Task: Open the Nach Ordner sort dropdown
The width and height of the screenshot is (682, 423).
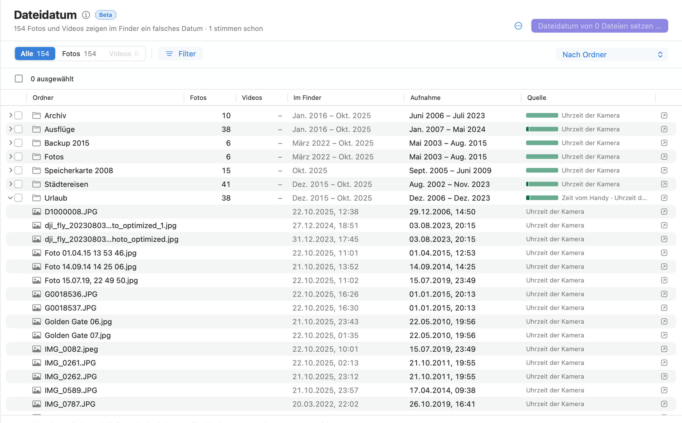Action: pos(612,54)
